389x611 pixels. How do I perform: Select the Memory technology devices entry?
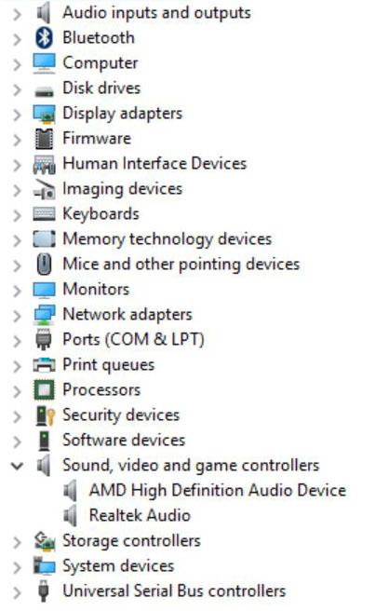coord(168,239)
